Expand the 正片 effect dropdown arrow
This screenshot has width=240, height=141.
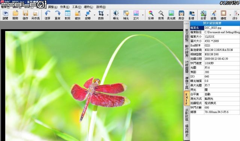[143, 15]
